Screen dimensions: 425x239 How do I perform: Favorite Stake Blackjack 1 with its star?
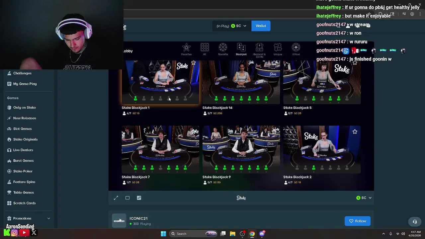[x=194, y=62]
